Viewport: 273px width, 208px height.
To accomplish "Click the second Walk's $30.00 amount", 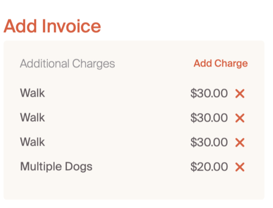I will pos(209,118).
